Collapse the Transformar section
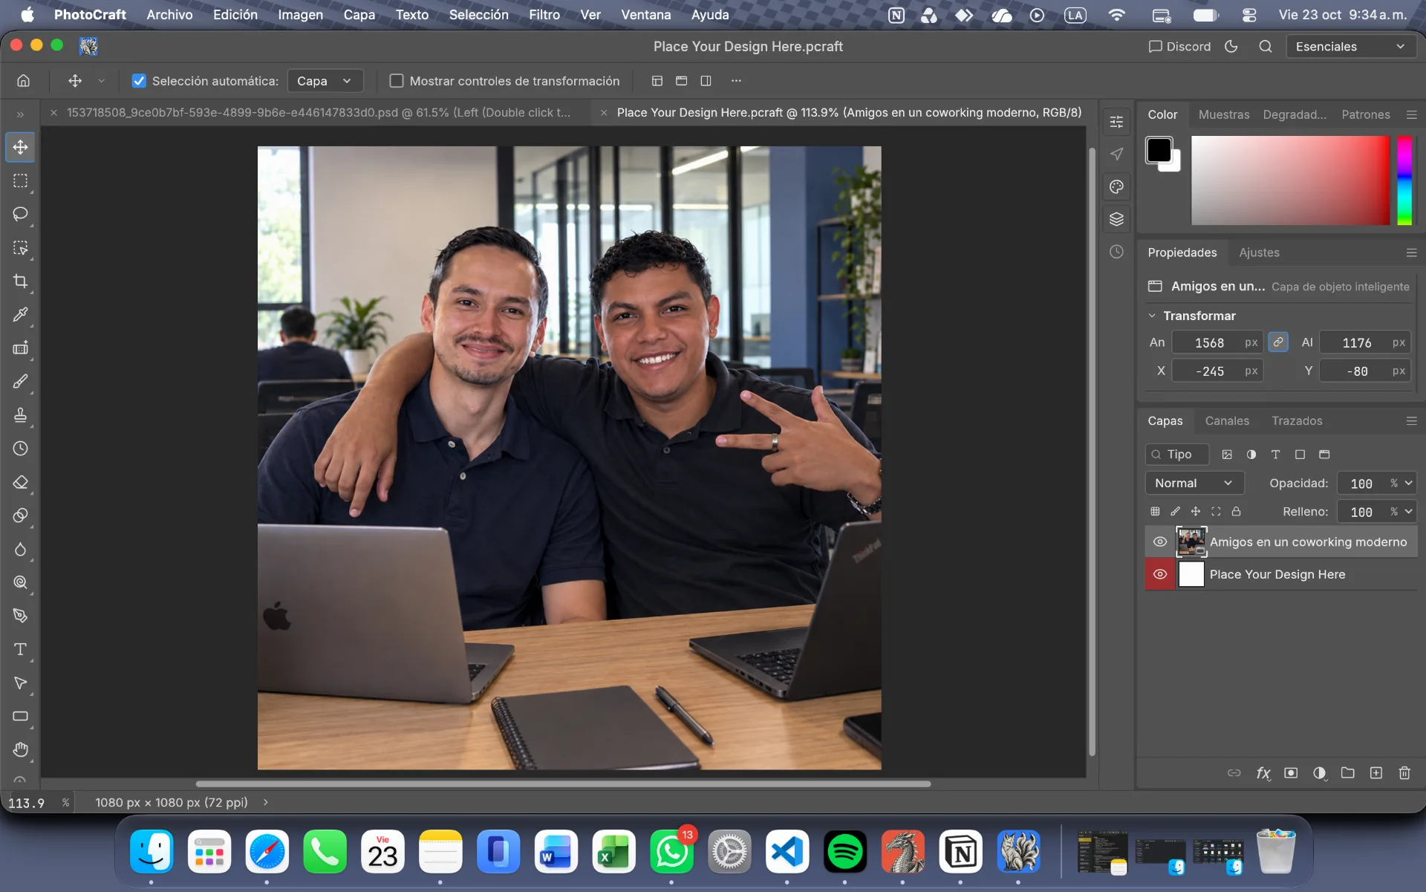 coord(1152,316)
